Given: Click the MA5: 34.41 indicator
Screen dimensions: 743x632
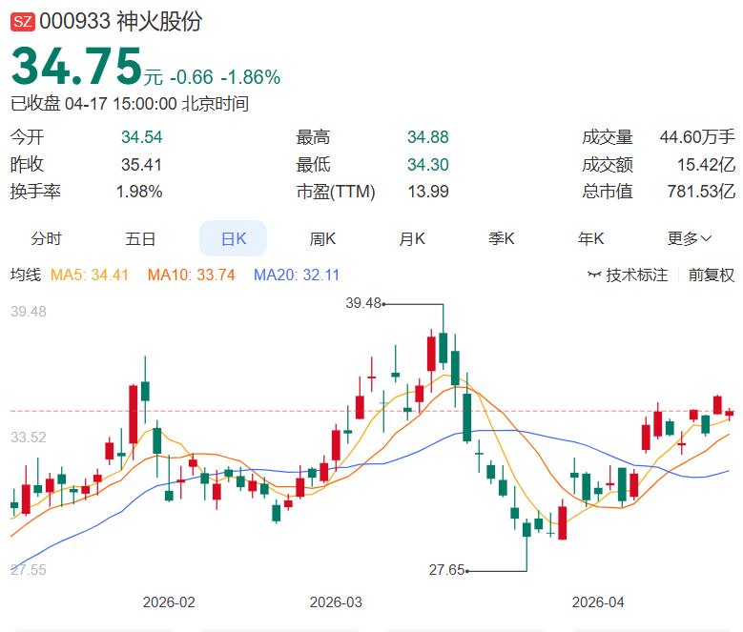Looking at the screenshot, I should pos(90,275).
